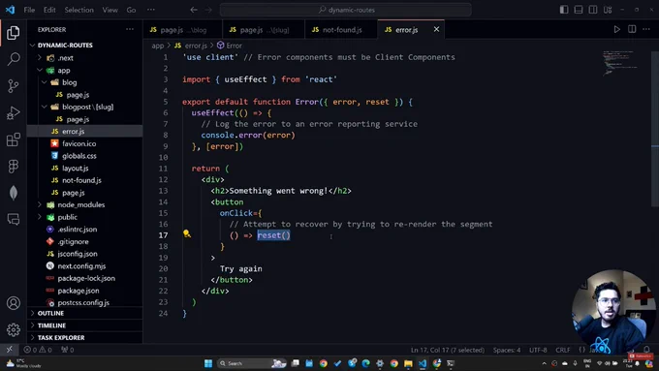Open Source Control view

pyautogui.click(x=13, y=85)
